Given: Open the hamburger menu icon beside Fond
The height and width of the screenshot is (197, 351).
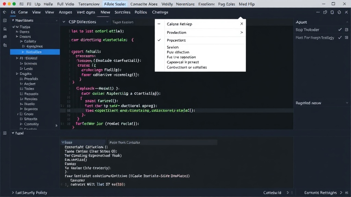Looking at the screenshot, I should 5,133.
